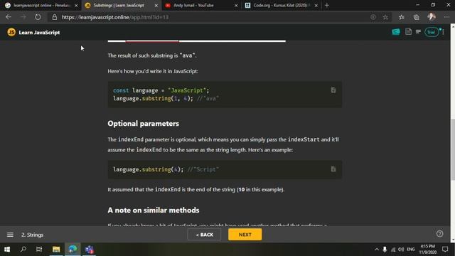This screenshot has height=256, width=455.
Task: Open Windows search in taskbar
Action: [23, 250]
